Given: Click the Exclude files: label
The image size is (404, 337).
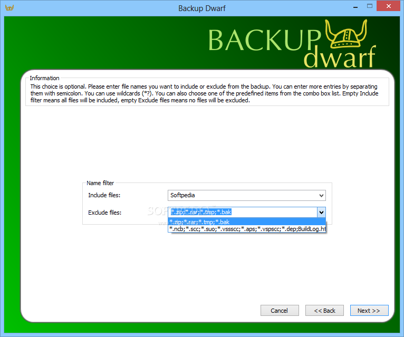Looking at the screenshot, I should [104, 213].
